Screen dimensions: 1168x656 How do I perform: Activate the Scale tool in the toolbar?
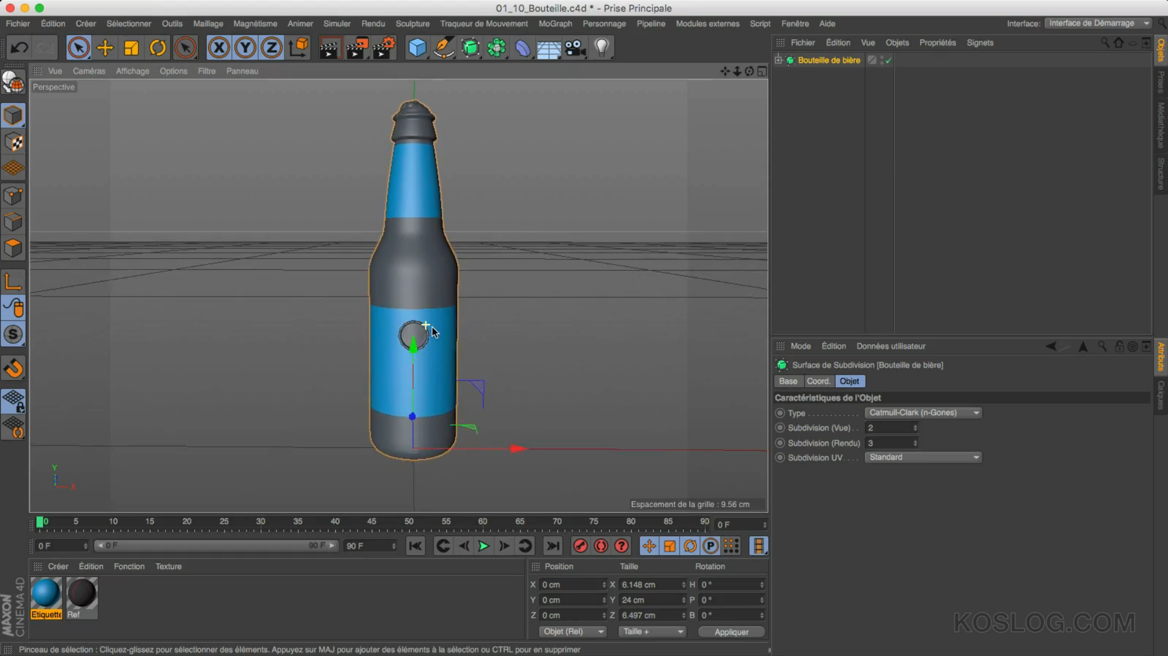tap(131, 47)
